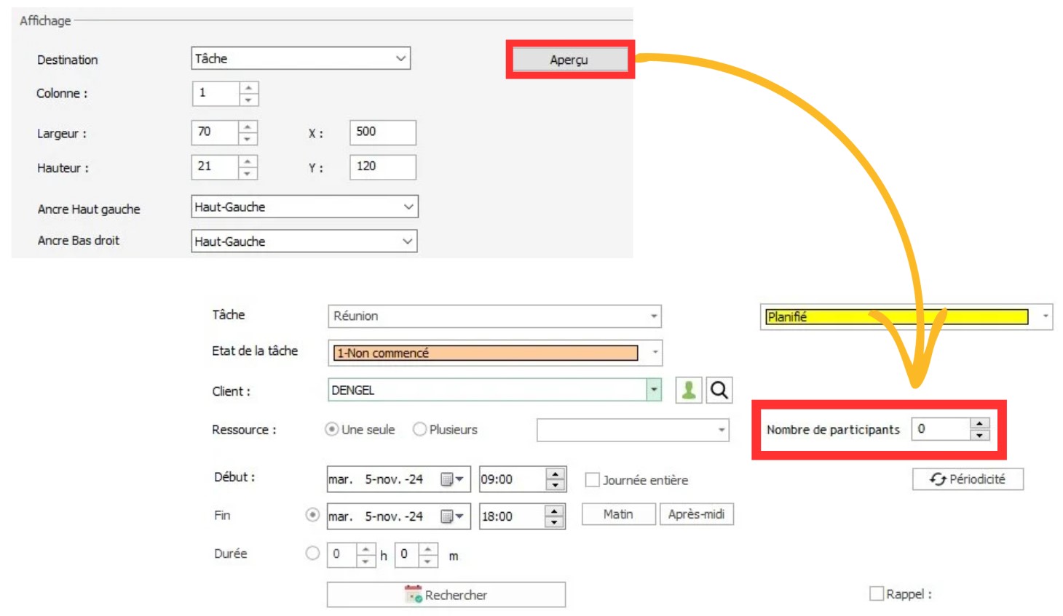Click the yellow Planifié swatch
Screen dimensions: 1063x616
[x=897, y=317]
